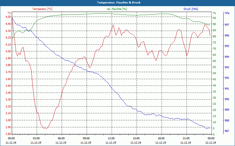This screenshot has height=146, width=235.
Task: Click the temperature axis value '4,10'
Action: tap(8, 44)
